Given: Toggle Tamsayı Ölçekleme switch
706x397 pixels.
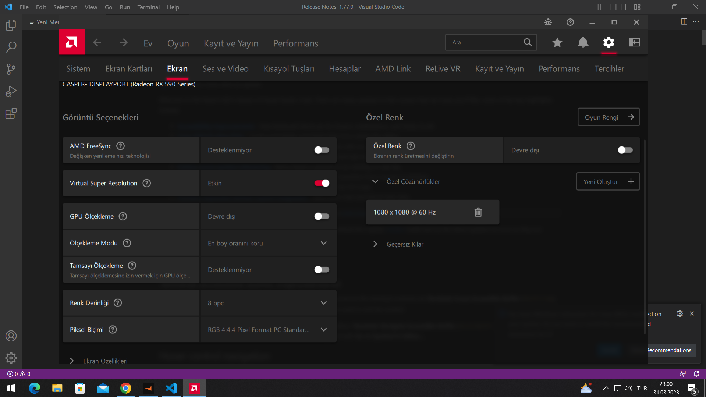Looking at the screenshot, I should tap(322, 270).
